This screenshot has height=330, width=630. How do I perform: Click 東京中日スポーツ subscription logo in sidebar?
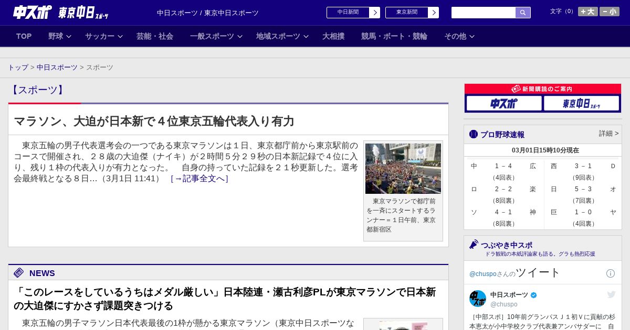pyautogui.click(x=581, y=103)
